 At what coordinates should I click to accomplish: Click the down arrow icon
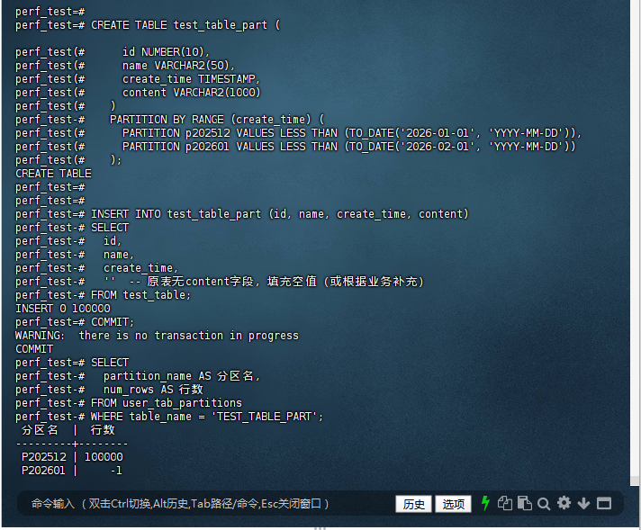coord(583,503)
